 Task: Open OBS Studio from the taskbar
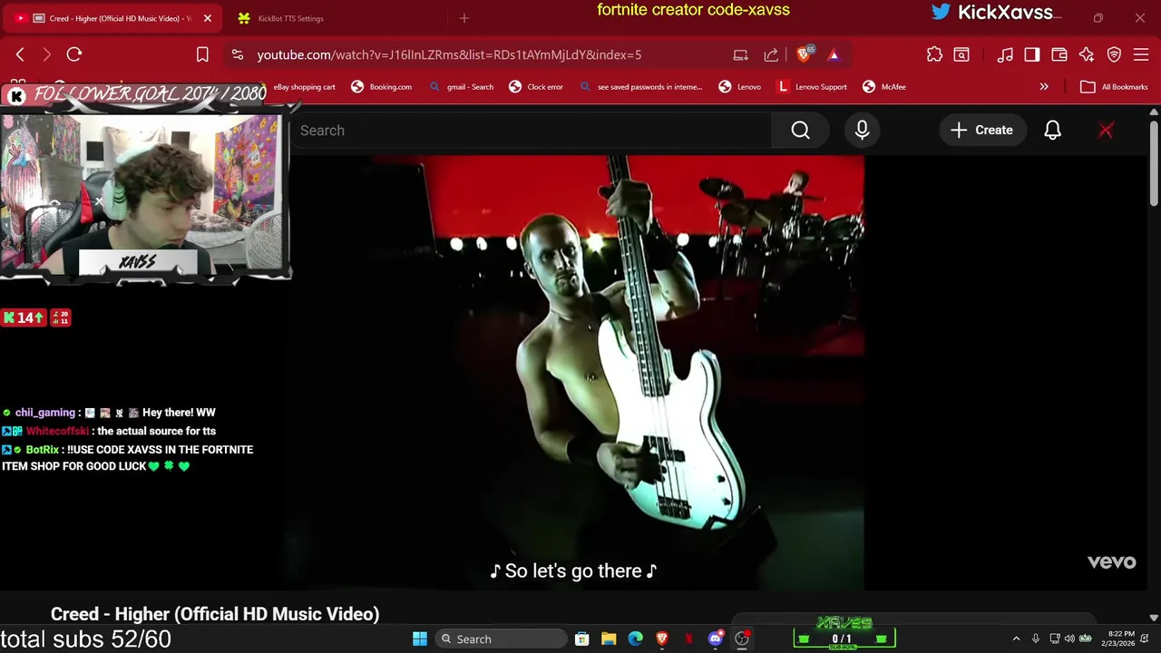742,639
